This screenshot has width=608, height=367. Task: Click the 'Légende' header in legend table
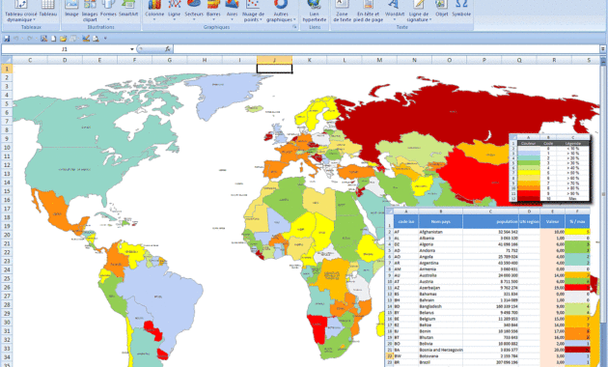(x=572, y=143)
